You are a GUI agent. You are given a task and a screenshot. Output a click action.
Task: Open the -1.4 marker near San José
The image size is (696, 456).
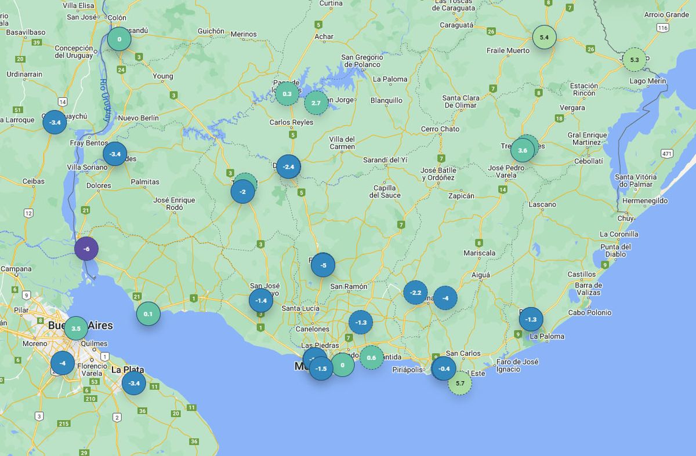coord(261,300)
